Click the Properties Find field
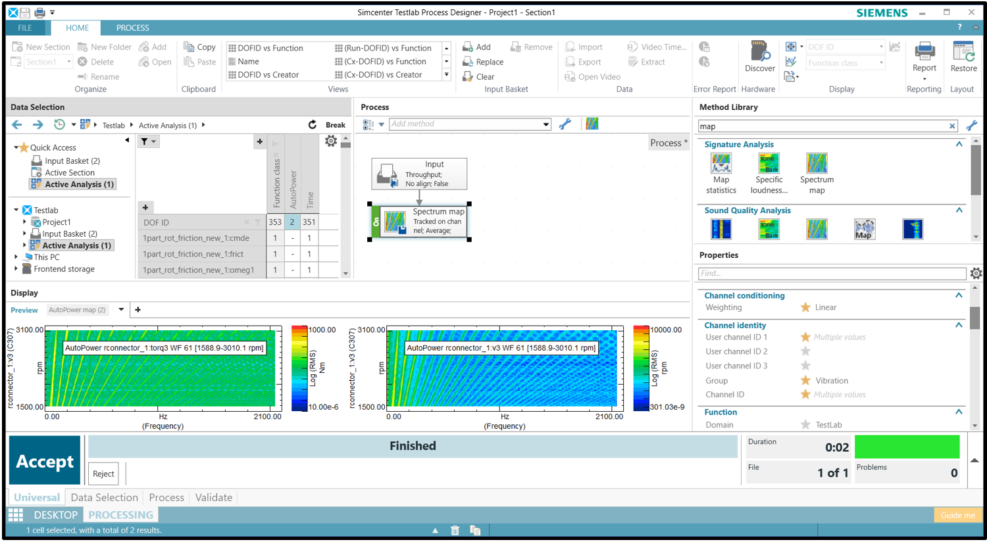Screen dimensions: 987x542 (x=832, y=273)
